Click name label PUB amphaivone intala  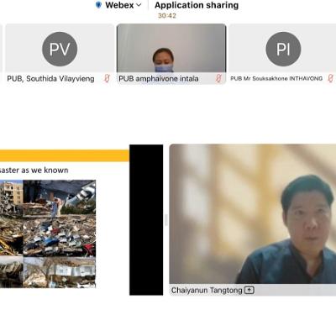[x=159, y=78]
